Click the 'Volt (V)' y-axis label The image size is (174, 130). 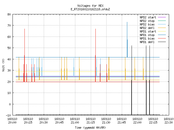tap(3, 65)
